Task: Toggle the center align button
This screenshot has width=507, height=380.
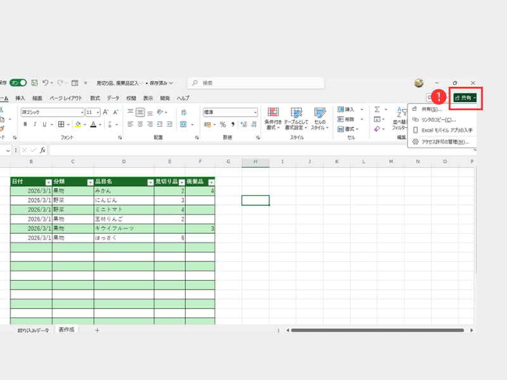Action: tap(141, 124)
